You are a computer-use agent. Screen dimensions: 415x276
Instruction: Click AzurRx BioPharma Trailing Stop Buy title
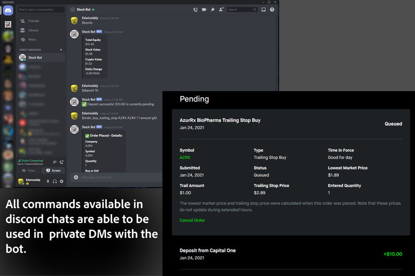coord(220,120)
